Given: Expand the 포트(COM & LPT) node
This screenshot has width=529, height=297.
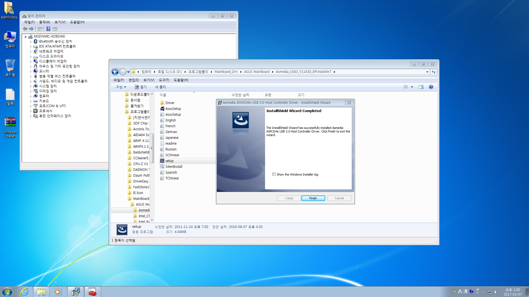Looking at the screenshot, I should (31, 106).
